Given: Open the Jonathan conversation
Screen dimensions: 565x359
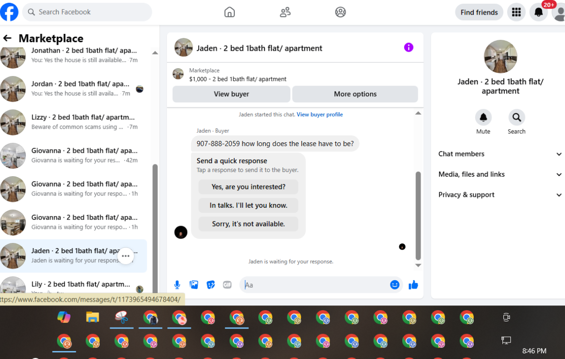Looking at the screenshot, I should tap(73, 55).
